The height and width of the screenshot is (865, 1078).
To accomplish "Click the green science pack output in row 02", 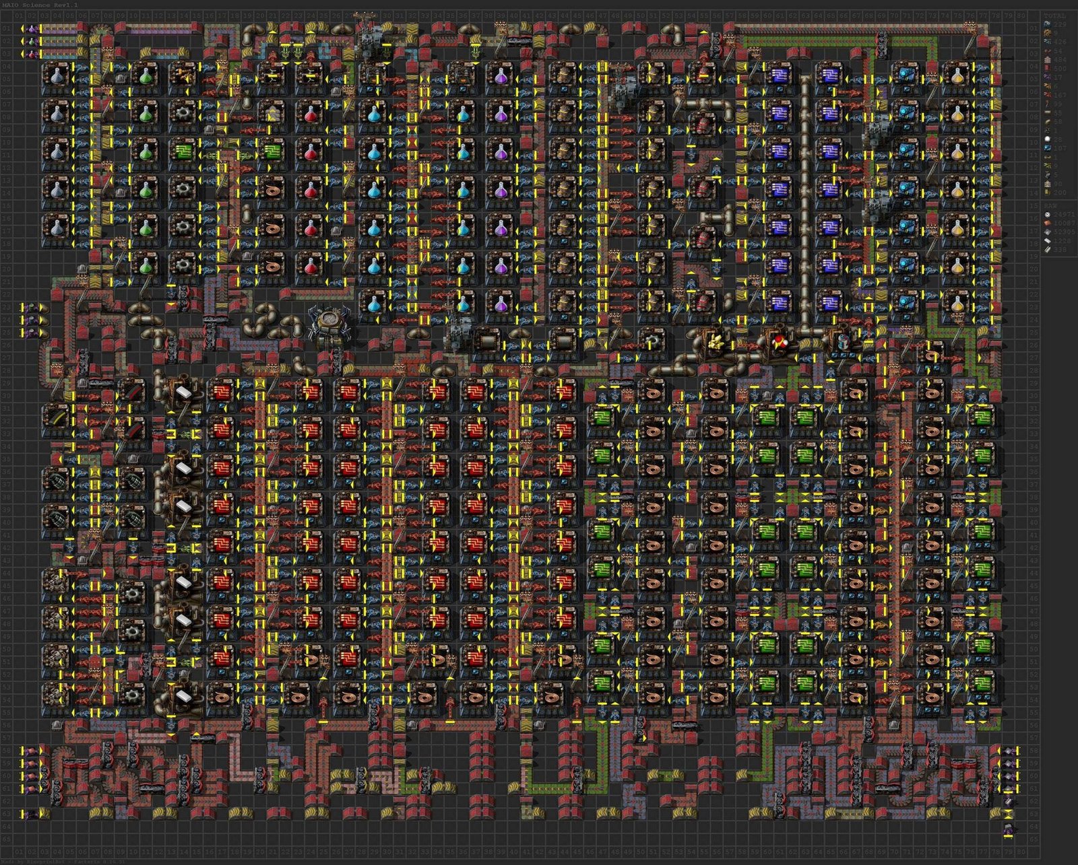I will [32, 42].
